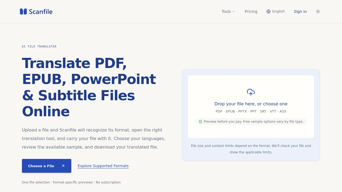Click the arrow icon in Choose a File
Viewport: 342px width, 192px height.
pos(63,166)
